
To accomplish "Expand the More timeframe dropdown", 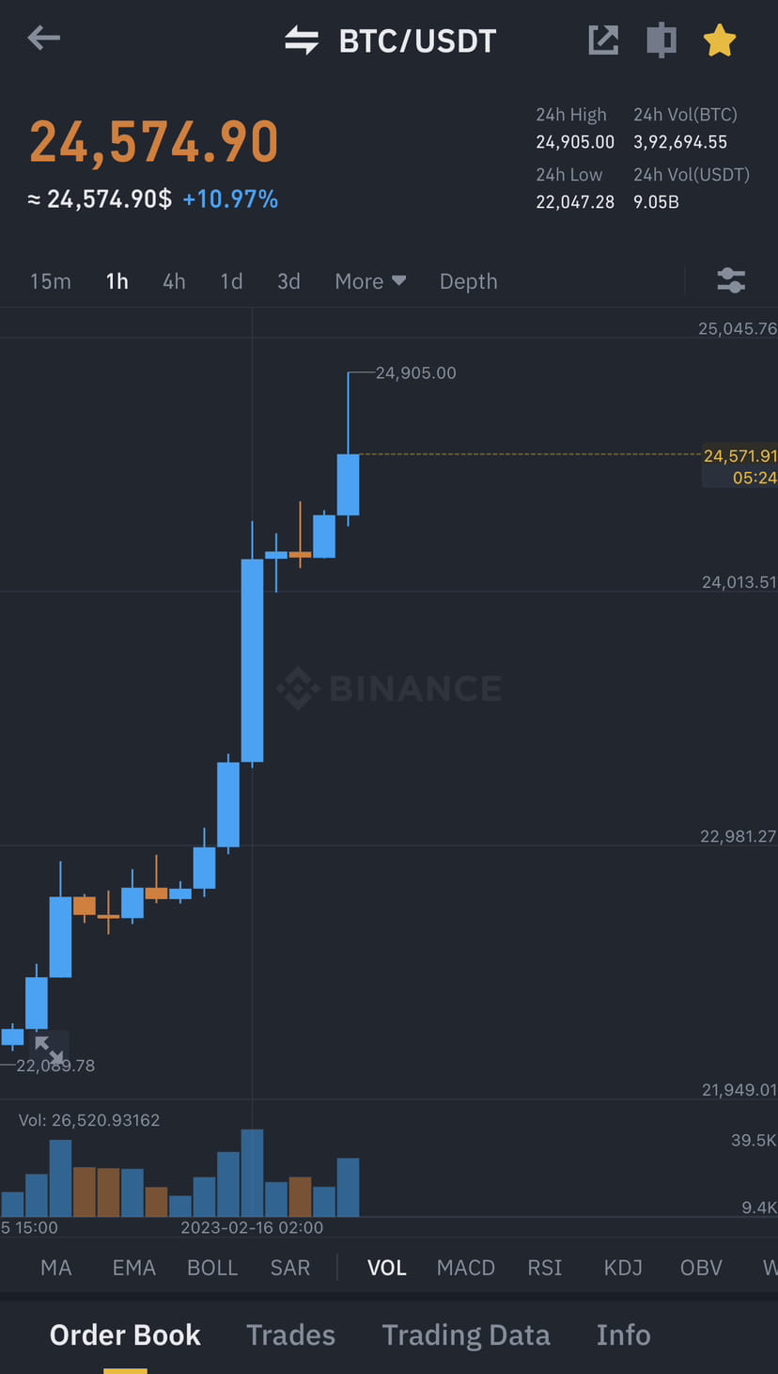I will (369, 280).
